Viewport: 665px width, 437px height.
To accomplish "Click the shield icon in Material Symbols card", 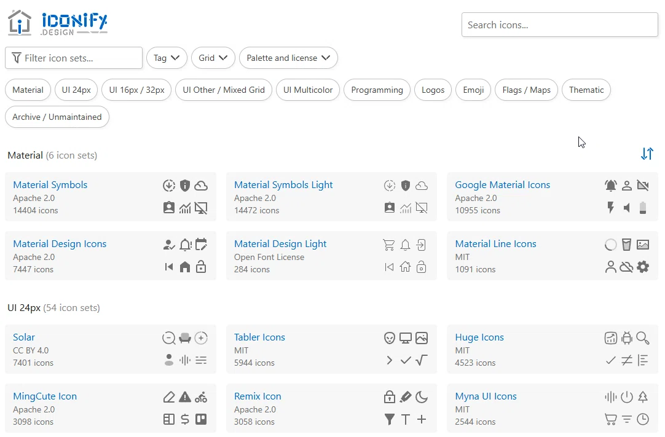I will click(x=185, y=186).
